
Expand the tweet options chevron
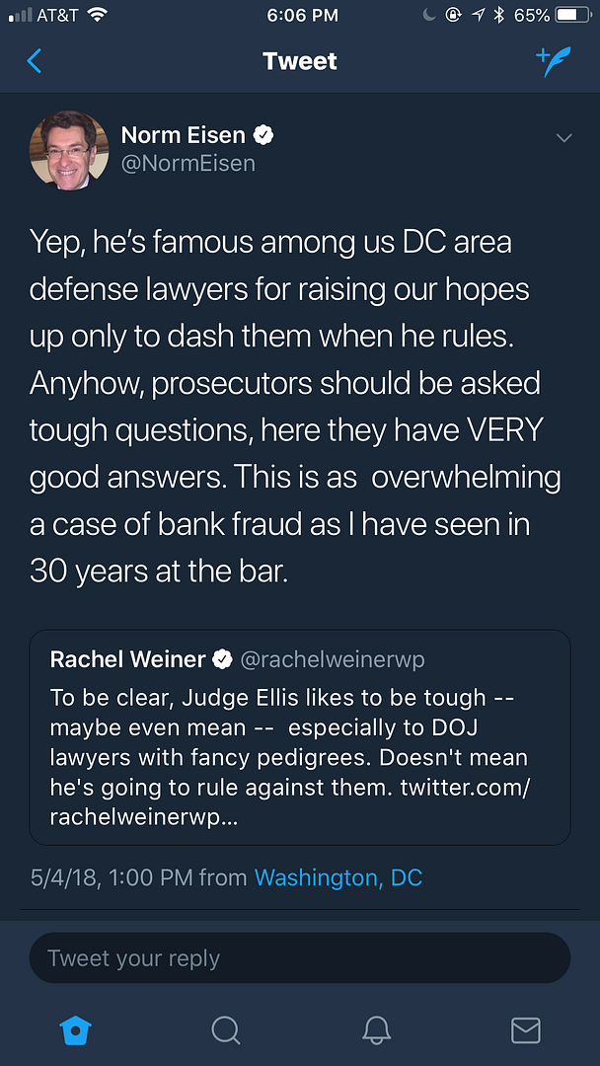[563, 137]
